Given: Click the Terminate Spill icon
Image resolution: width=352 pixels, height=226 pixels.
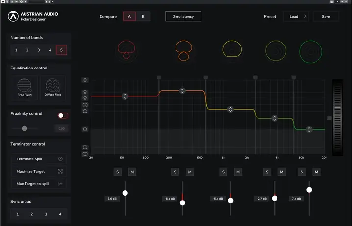Looking at the screenshot, I should (x=60, y=159).
